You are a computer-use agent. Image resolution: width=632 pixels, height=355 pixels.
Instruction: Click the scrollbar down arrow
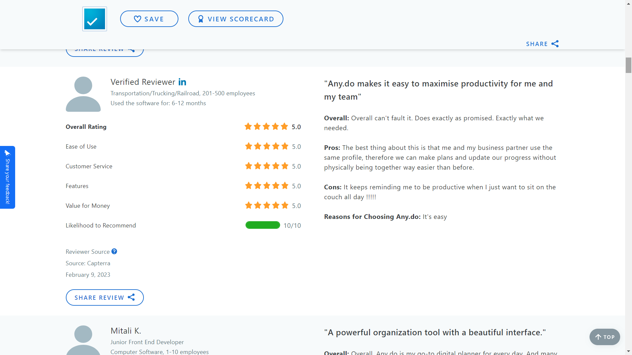coord(628,352)
